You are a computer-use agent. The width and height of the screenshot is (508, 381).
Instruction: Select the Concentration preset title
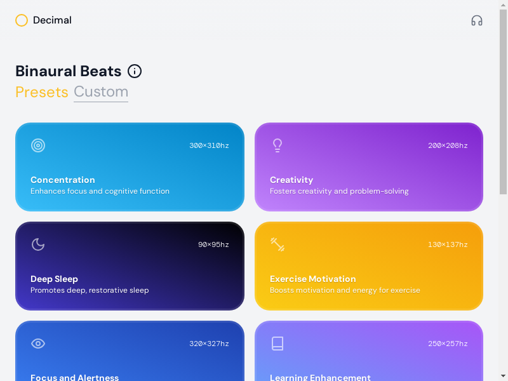[63, 180]
